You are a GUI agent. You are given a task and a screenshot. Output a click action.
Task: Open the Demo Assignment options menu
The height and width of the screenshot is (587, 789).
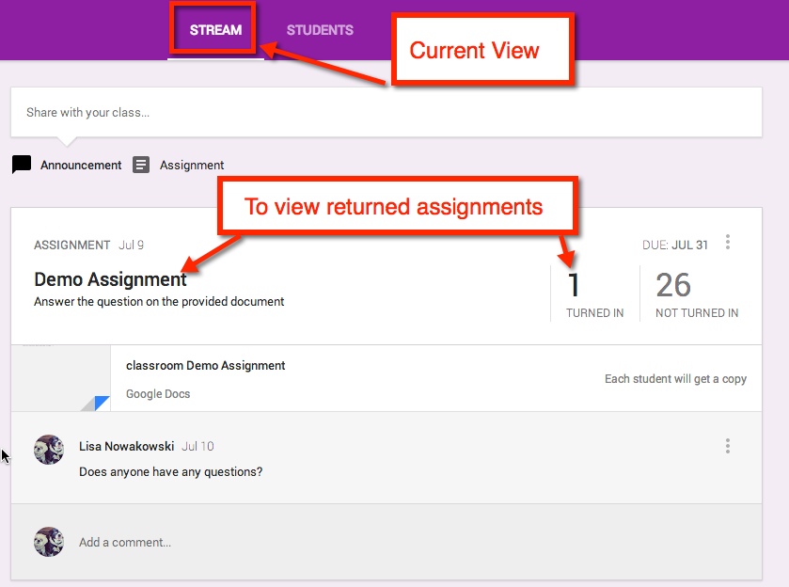pos(727,243)
